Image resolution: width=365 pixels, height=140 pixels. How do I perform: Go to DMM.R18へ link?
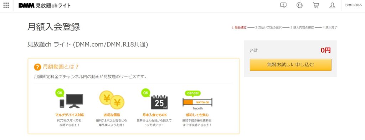[x=354, y=5]
